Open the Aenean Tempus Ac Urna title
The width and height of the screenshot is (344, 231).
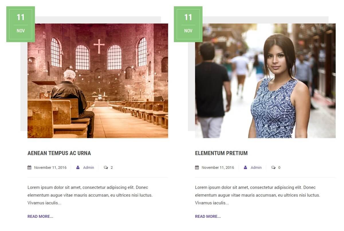click(59, 153)
